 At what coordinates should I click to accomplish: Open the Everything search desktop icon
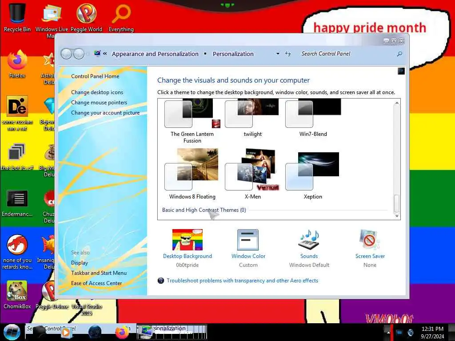121,17
